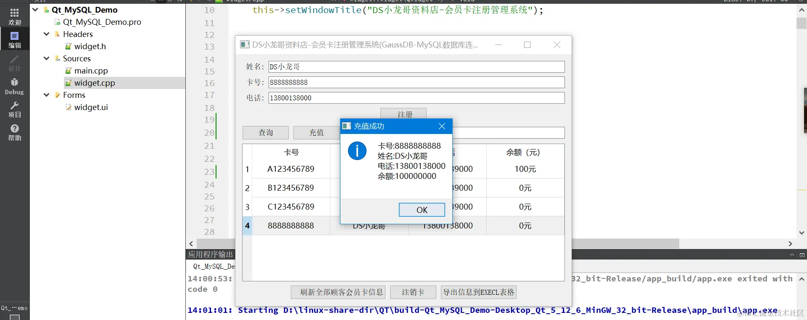The width and height of the screenshot is (807, 320).
Task: Click line number 21 in the editor gutter
Action: 209,146
